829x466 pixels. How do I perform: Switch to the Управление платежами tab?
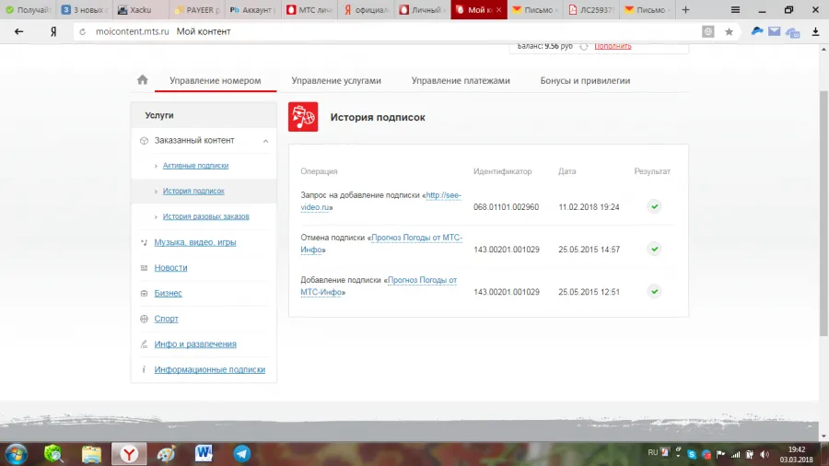(x=461, y=81)
